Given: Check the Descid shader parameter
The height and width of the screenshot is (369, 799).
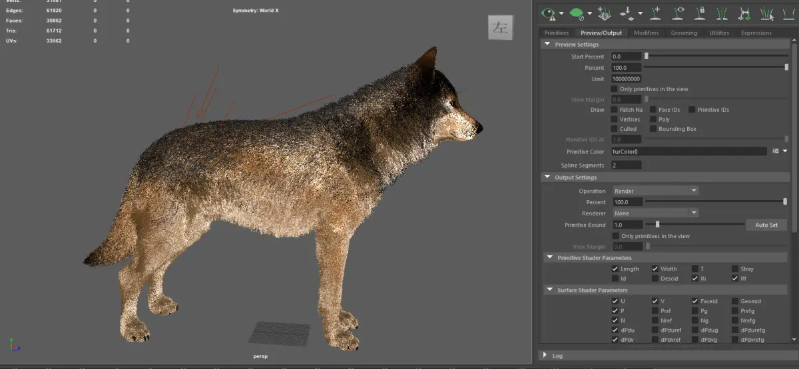Looking at the screenshot, I should 655,279.
